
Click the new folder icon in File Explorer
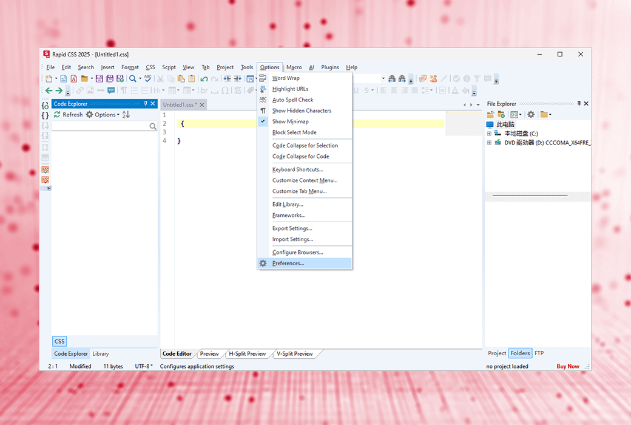pyautogui.click(x=501, y=114)
